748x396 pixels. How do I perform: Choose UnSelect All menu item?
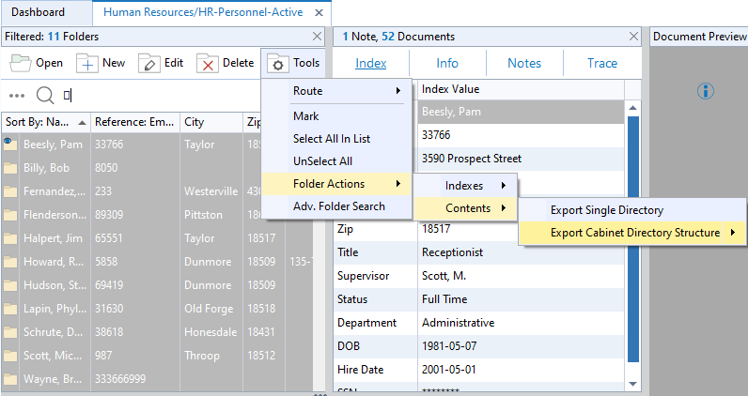[x=336, y=161]
